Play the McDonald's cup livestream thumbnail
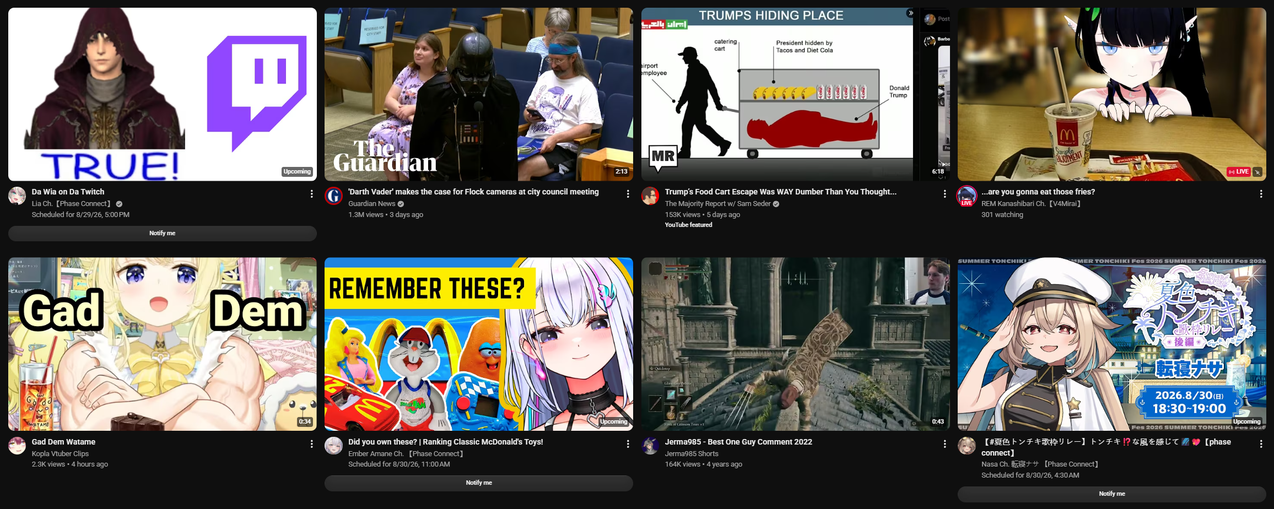The width and height of the screenshot is (1274, 509). [x=1112, y=94]
